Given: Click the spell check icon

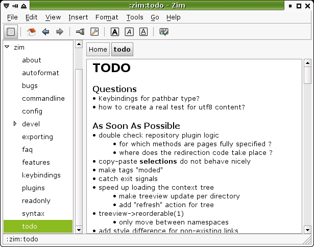Looking at the screenshot, I should (x=164, y=32).
